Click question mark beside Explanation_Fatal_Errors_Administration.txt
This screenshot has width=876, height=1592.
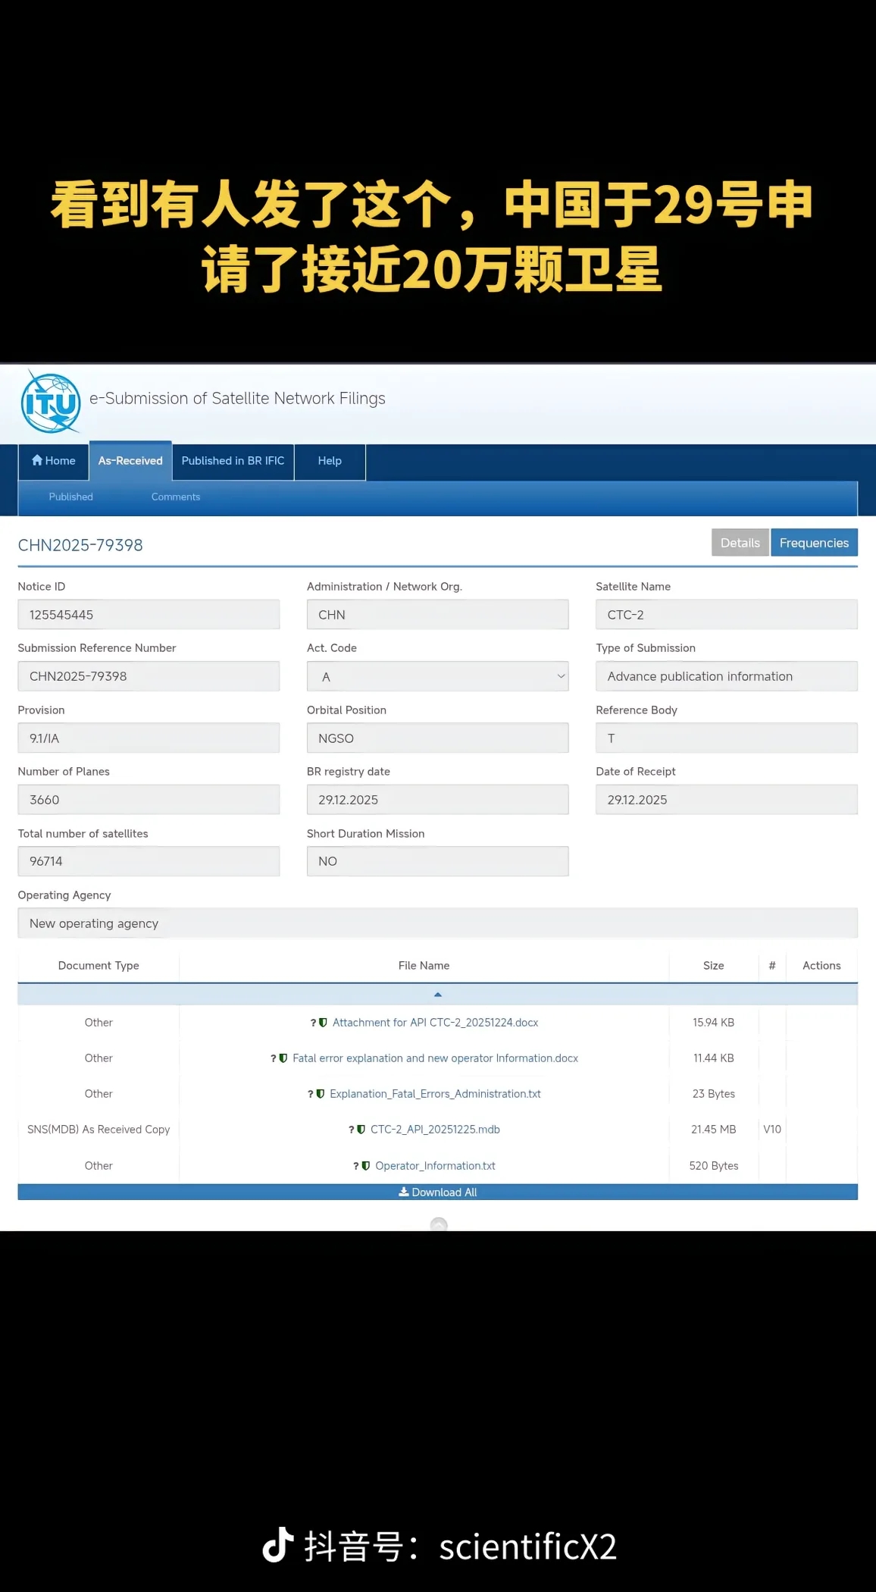pyautogui.click(x=310, y=1094)
